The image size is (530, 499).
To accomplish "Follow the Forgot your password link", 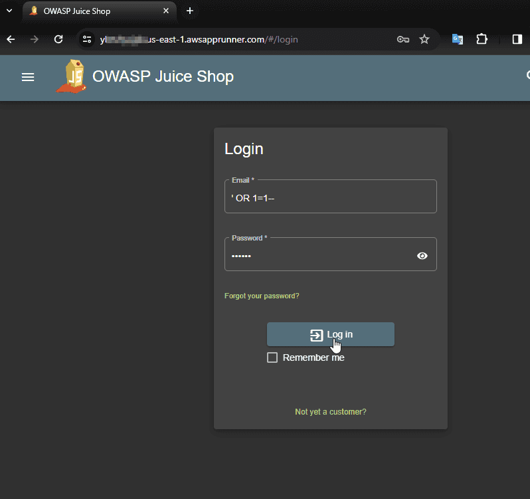I will tap(262, 296).
